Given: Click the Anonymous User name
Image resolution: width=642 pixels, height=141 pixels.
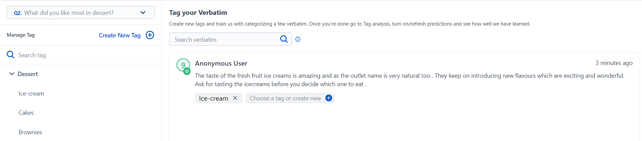Looking at the screenshot, I should (x=221, y=63).
